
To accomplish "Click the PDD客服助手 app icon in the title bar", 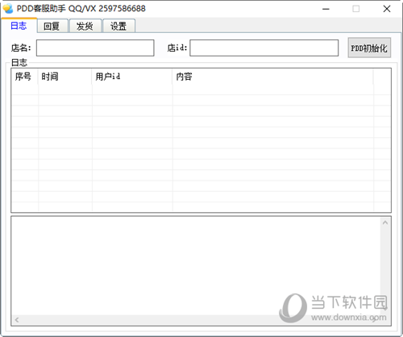I will click(8, 9).
